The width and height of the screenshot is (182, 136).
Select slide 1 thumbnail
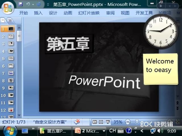tap(11, 29)
